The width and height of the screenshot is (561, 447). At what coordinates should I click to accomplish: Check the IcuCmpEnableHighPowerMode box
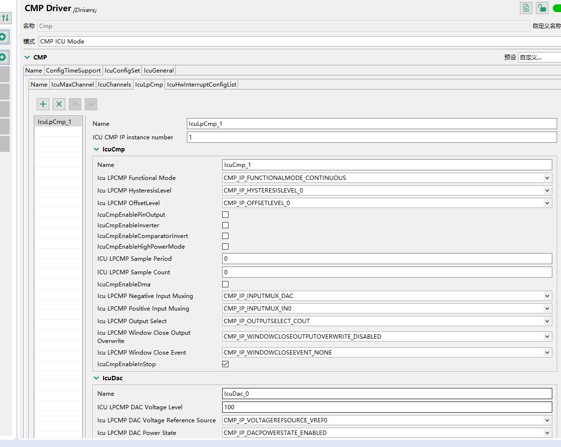(225, 247)
